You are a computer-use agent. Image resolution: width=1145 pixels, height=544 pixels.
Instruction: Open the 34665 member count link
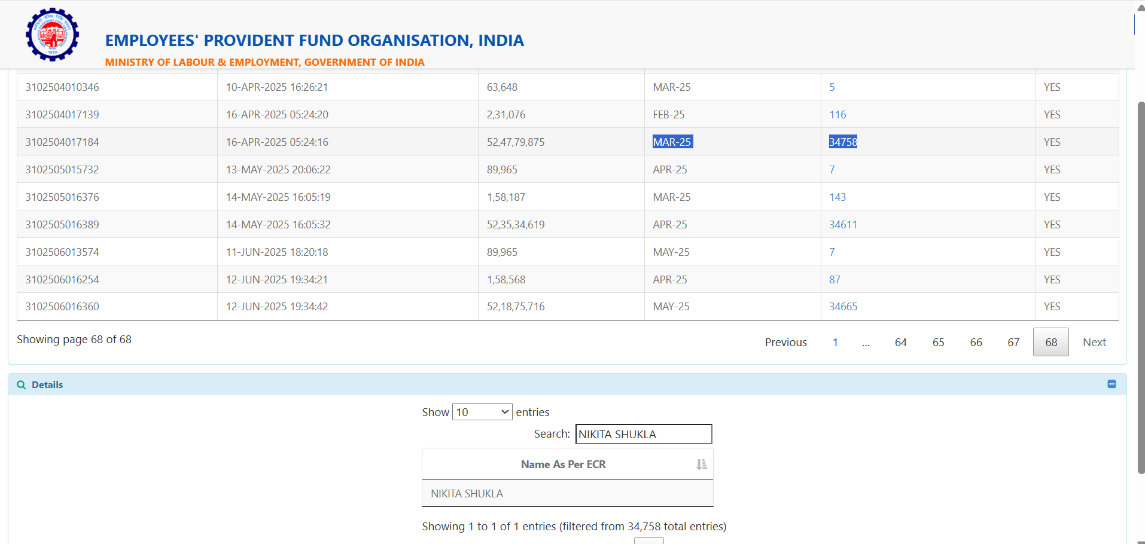pos(843,307)
